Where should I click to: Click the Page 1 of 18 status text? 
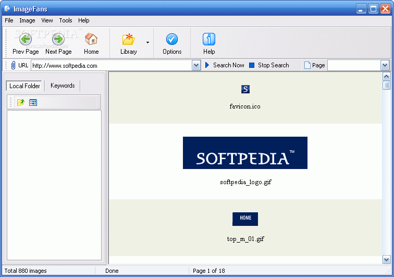[209, 271]
